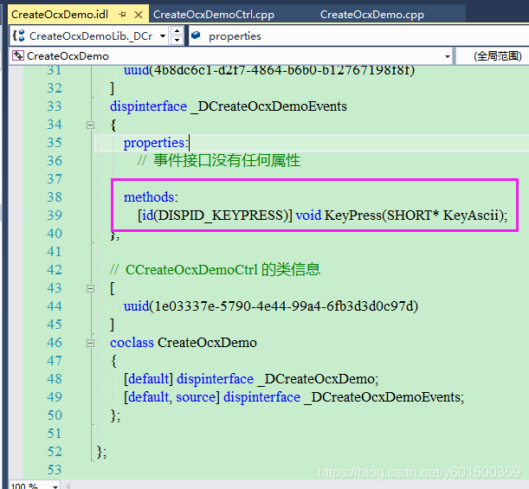Click the CreateOcxDemo project scope icon

(18, 56)
